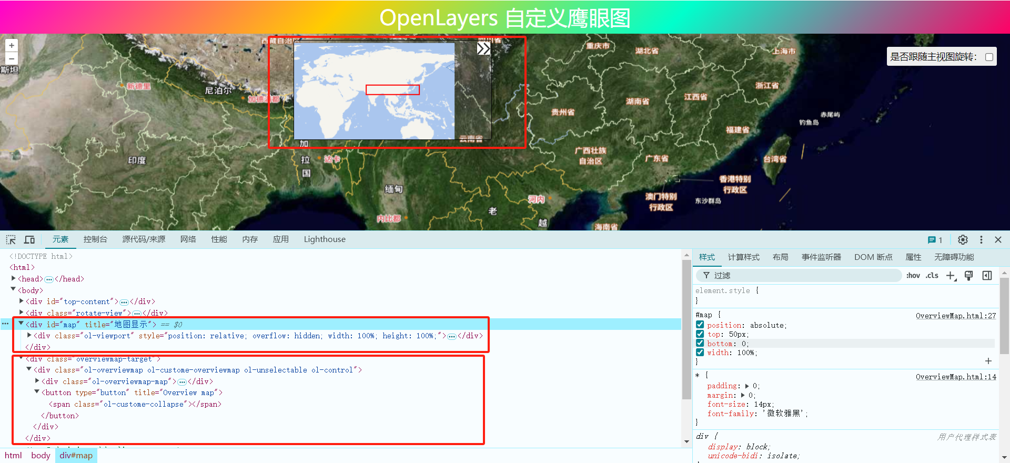Switch to 计算样式 tab
The image size is (1010, 463).
tap(743, 257)
